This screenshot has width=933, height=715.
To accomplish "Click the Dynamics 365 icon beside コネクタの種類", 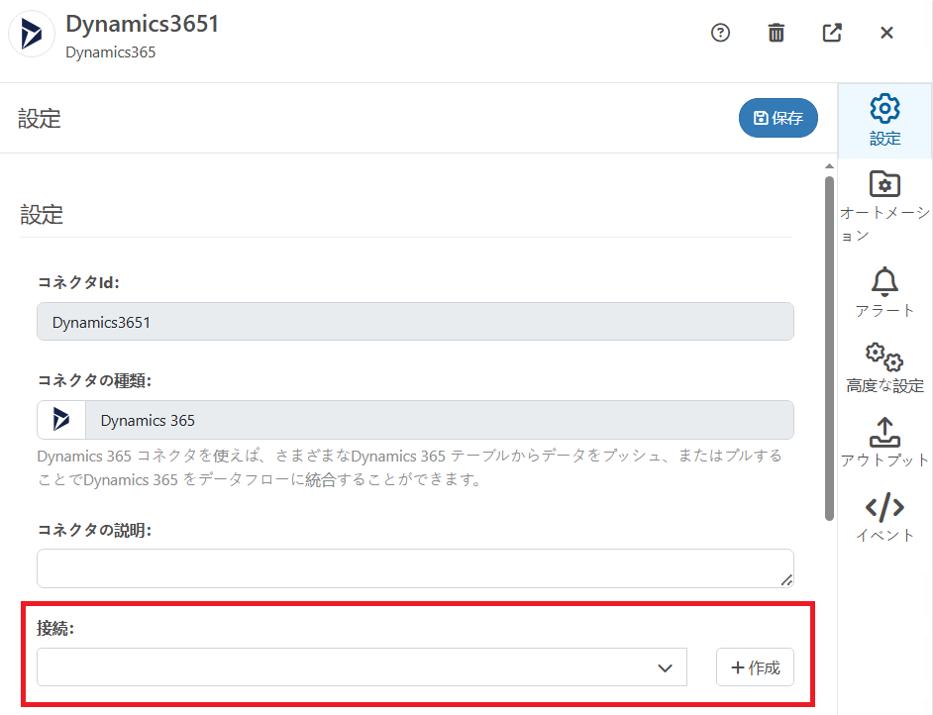I will click(60, 419).
